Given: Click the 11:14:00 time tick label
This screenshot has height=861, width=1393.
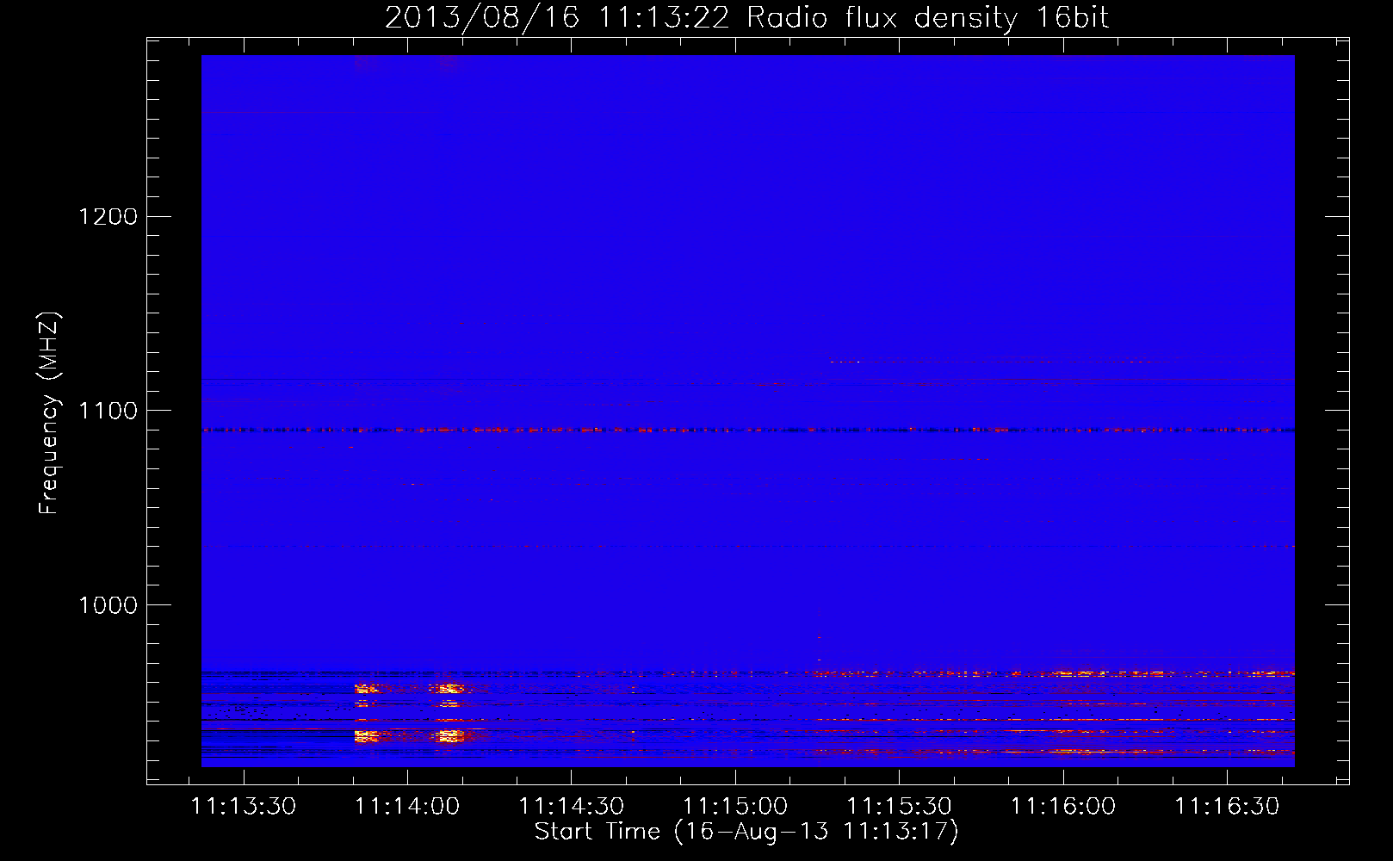Looking at the screenshot, I should pyautogui.click(x=407, y=807).
